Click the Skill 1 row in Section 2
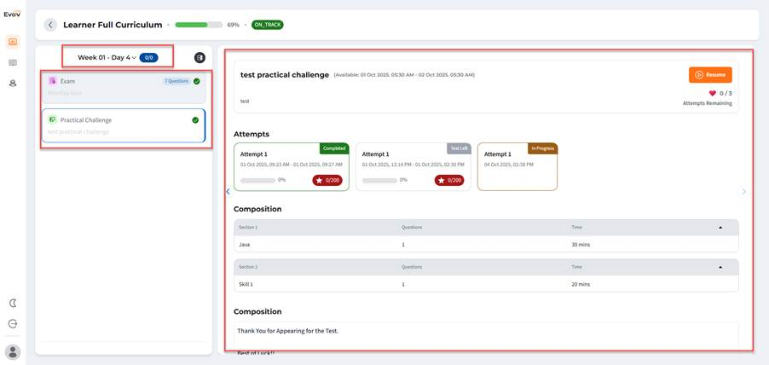The image size is (769, 365). [x=486, y=284]
